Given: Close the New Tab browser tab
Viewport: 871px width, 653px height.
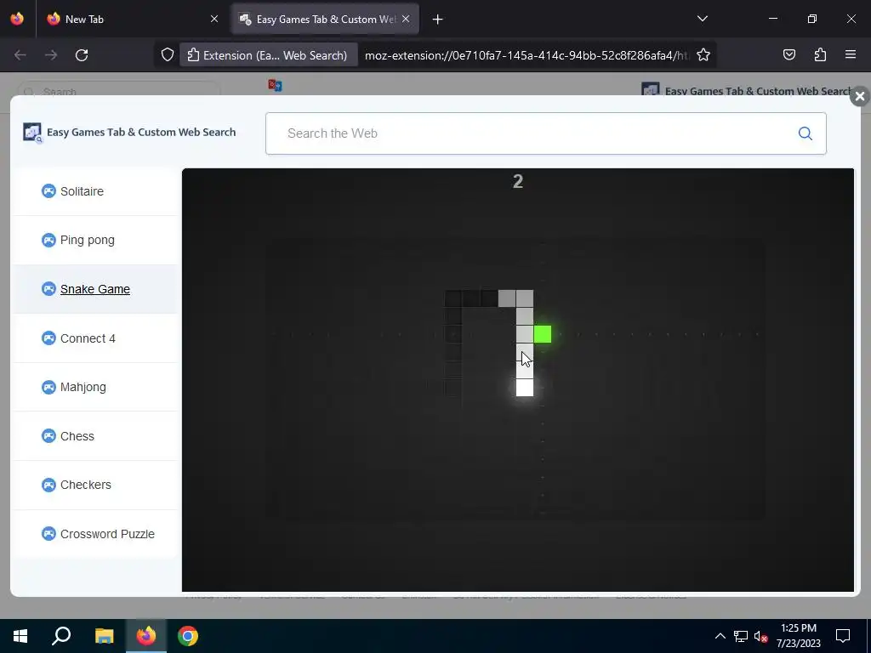Looking at the screenshot, I should point(214,19).
